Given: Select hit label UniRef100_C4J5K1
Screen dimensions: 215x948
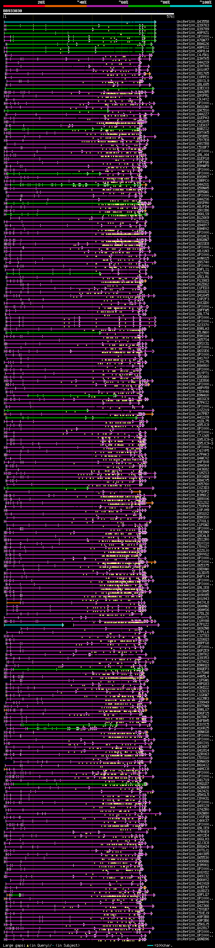Looking at the screenshot, I should [193, 55].
